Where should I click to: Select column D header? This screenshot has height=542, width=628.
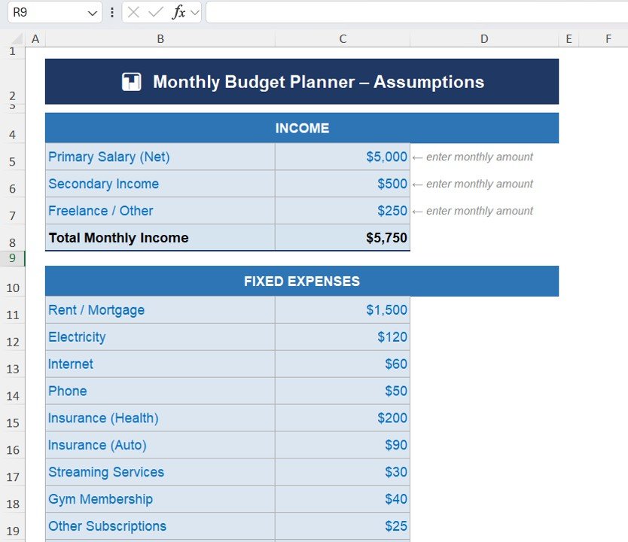coord(484,39)
